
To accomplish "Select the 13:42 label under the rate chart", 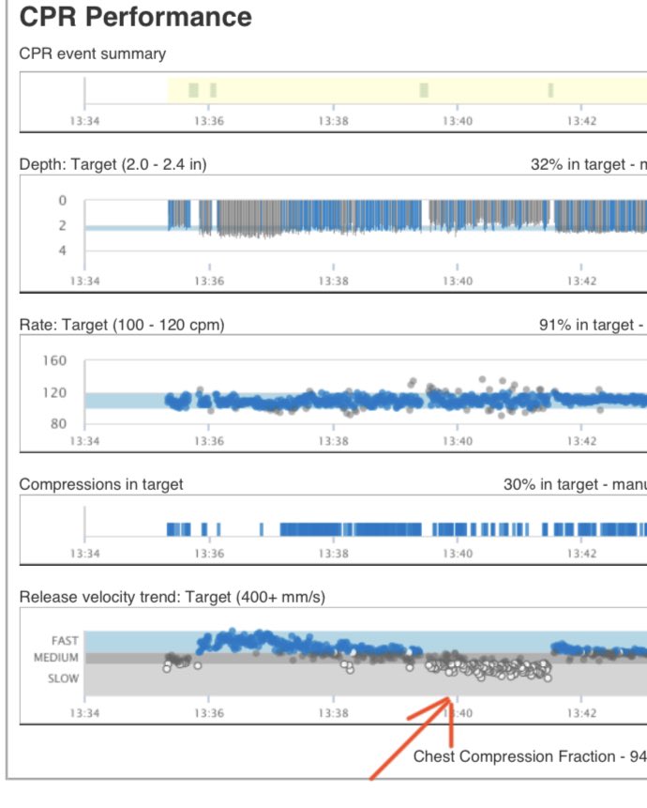I will point(581,442).
